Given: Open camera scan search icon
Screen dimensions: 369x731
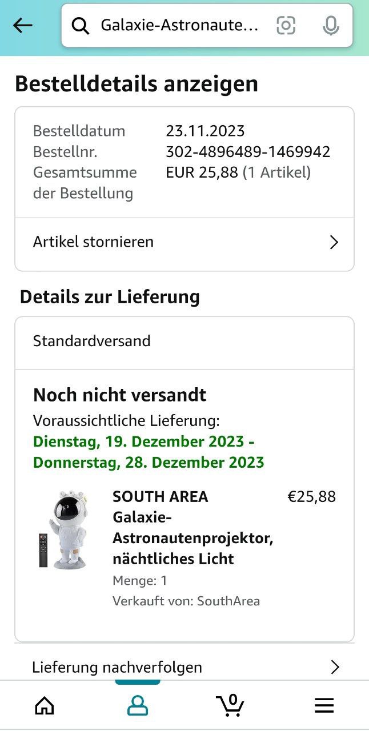Looking at the screenshot, I should [x=286, y=25].
